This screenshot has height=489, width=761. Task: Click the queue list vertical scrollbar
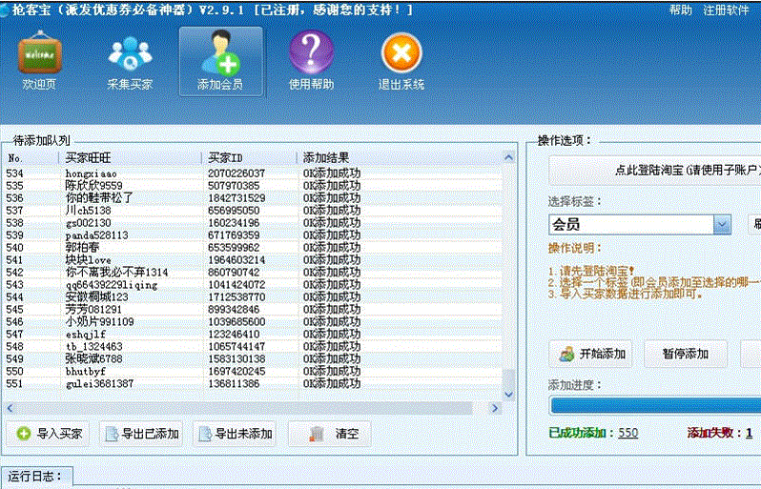(x=508, y=276)
